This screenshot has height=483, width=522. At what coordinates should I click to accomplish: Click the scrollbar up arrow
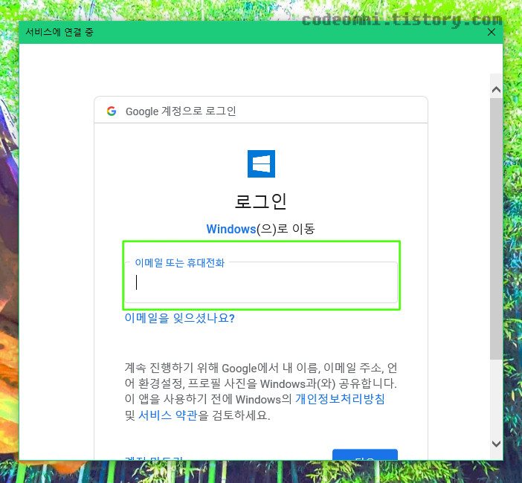click(x=496, y=89)
